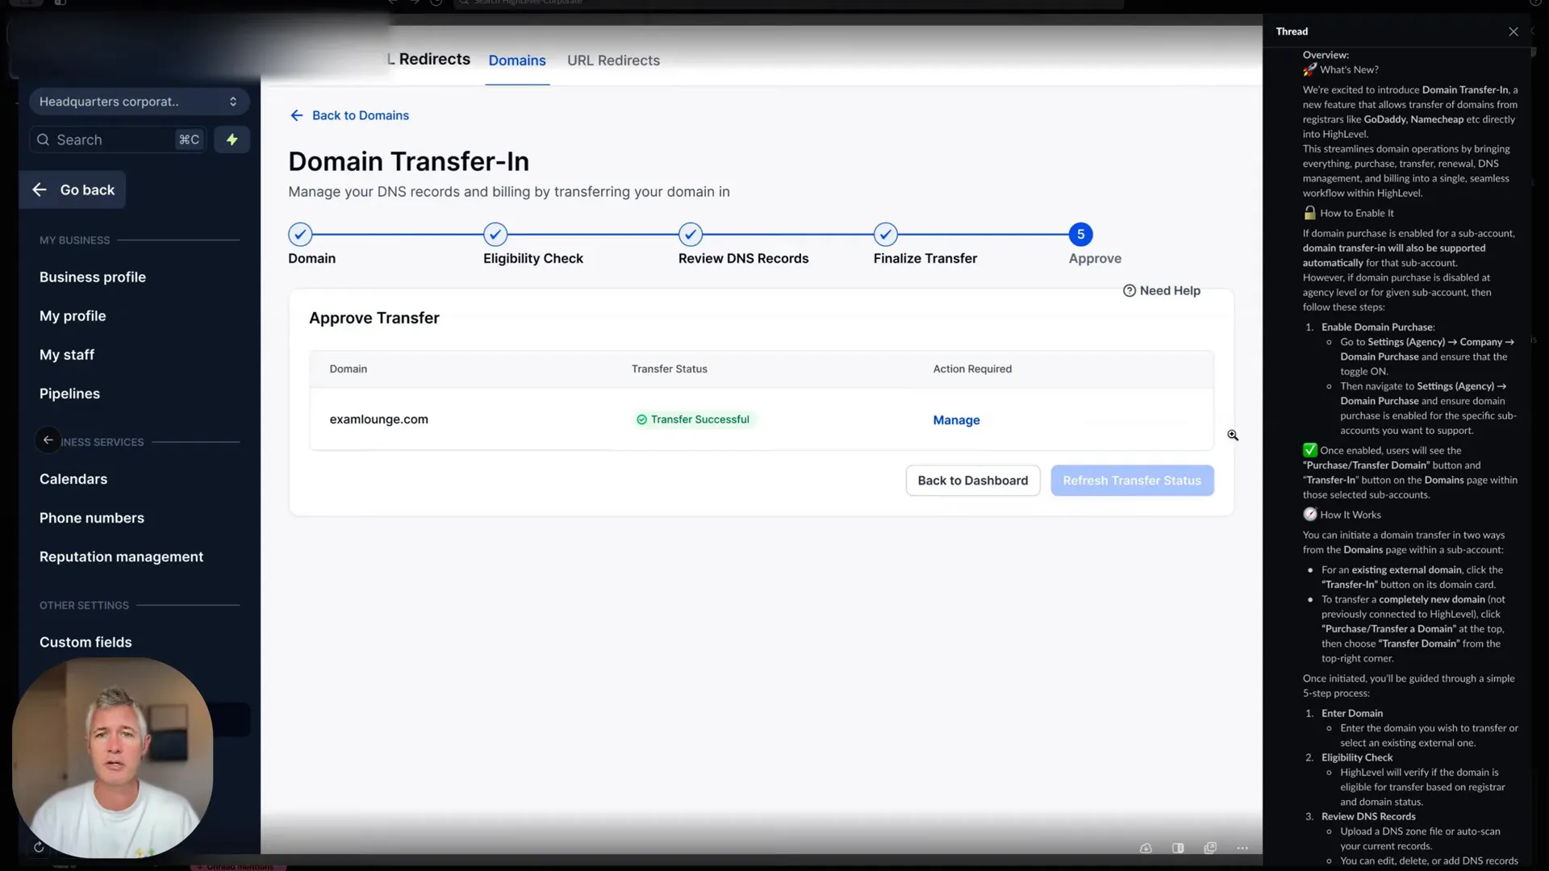Click the Approve step number 5 circle
Screen dimensions: 1549x871
(1081, 235)
